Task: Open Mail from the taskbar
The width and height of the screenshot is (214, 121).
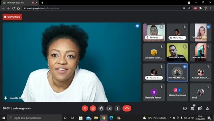Action: coord(88,118)
